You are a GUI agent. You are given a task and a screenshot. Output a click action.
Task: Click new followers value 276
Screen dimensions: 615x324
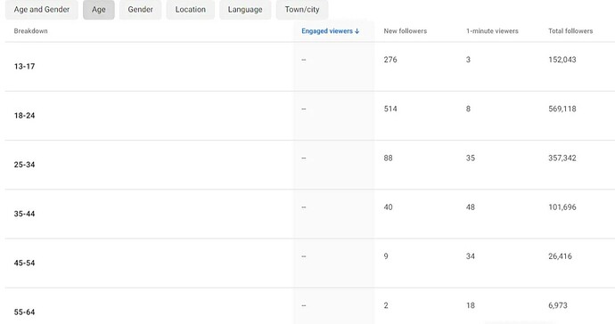coord(390,60)
